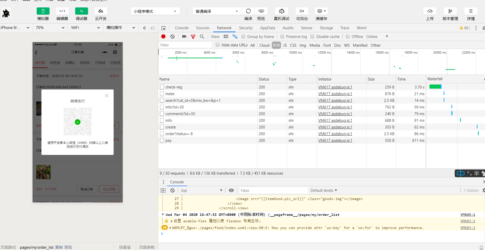This screenshot has width=485, height=250.
Task: Select the 待发货 order tab
Action: 55,63
